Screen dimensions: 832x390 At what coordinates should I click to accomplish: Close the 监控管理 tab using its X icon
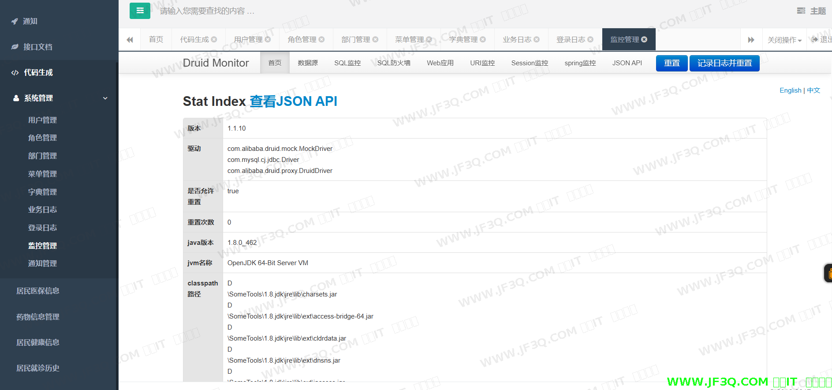(644, 39)
